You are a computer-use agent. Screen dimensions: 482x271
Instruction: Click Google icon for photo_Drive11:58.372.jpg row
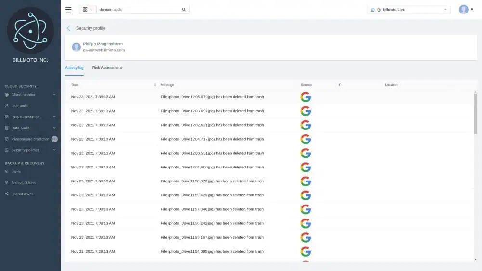tap(306, 181)
